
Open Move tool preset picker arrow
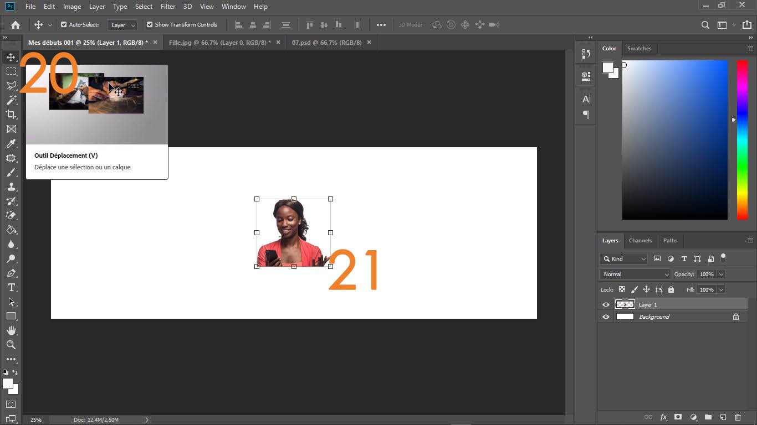(x=50, y=25)
